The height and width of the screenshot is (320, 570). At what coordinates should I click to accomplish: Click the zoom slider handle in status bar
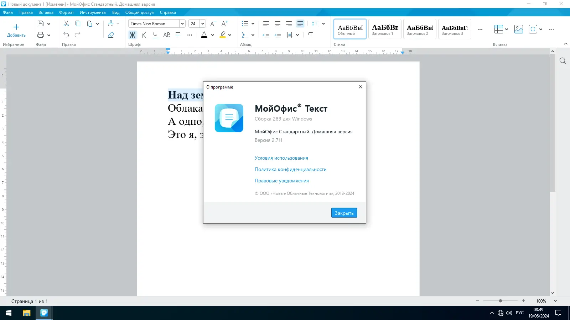pyautogui.click(x=501, y=301)
